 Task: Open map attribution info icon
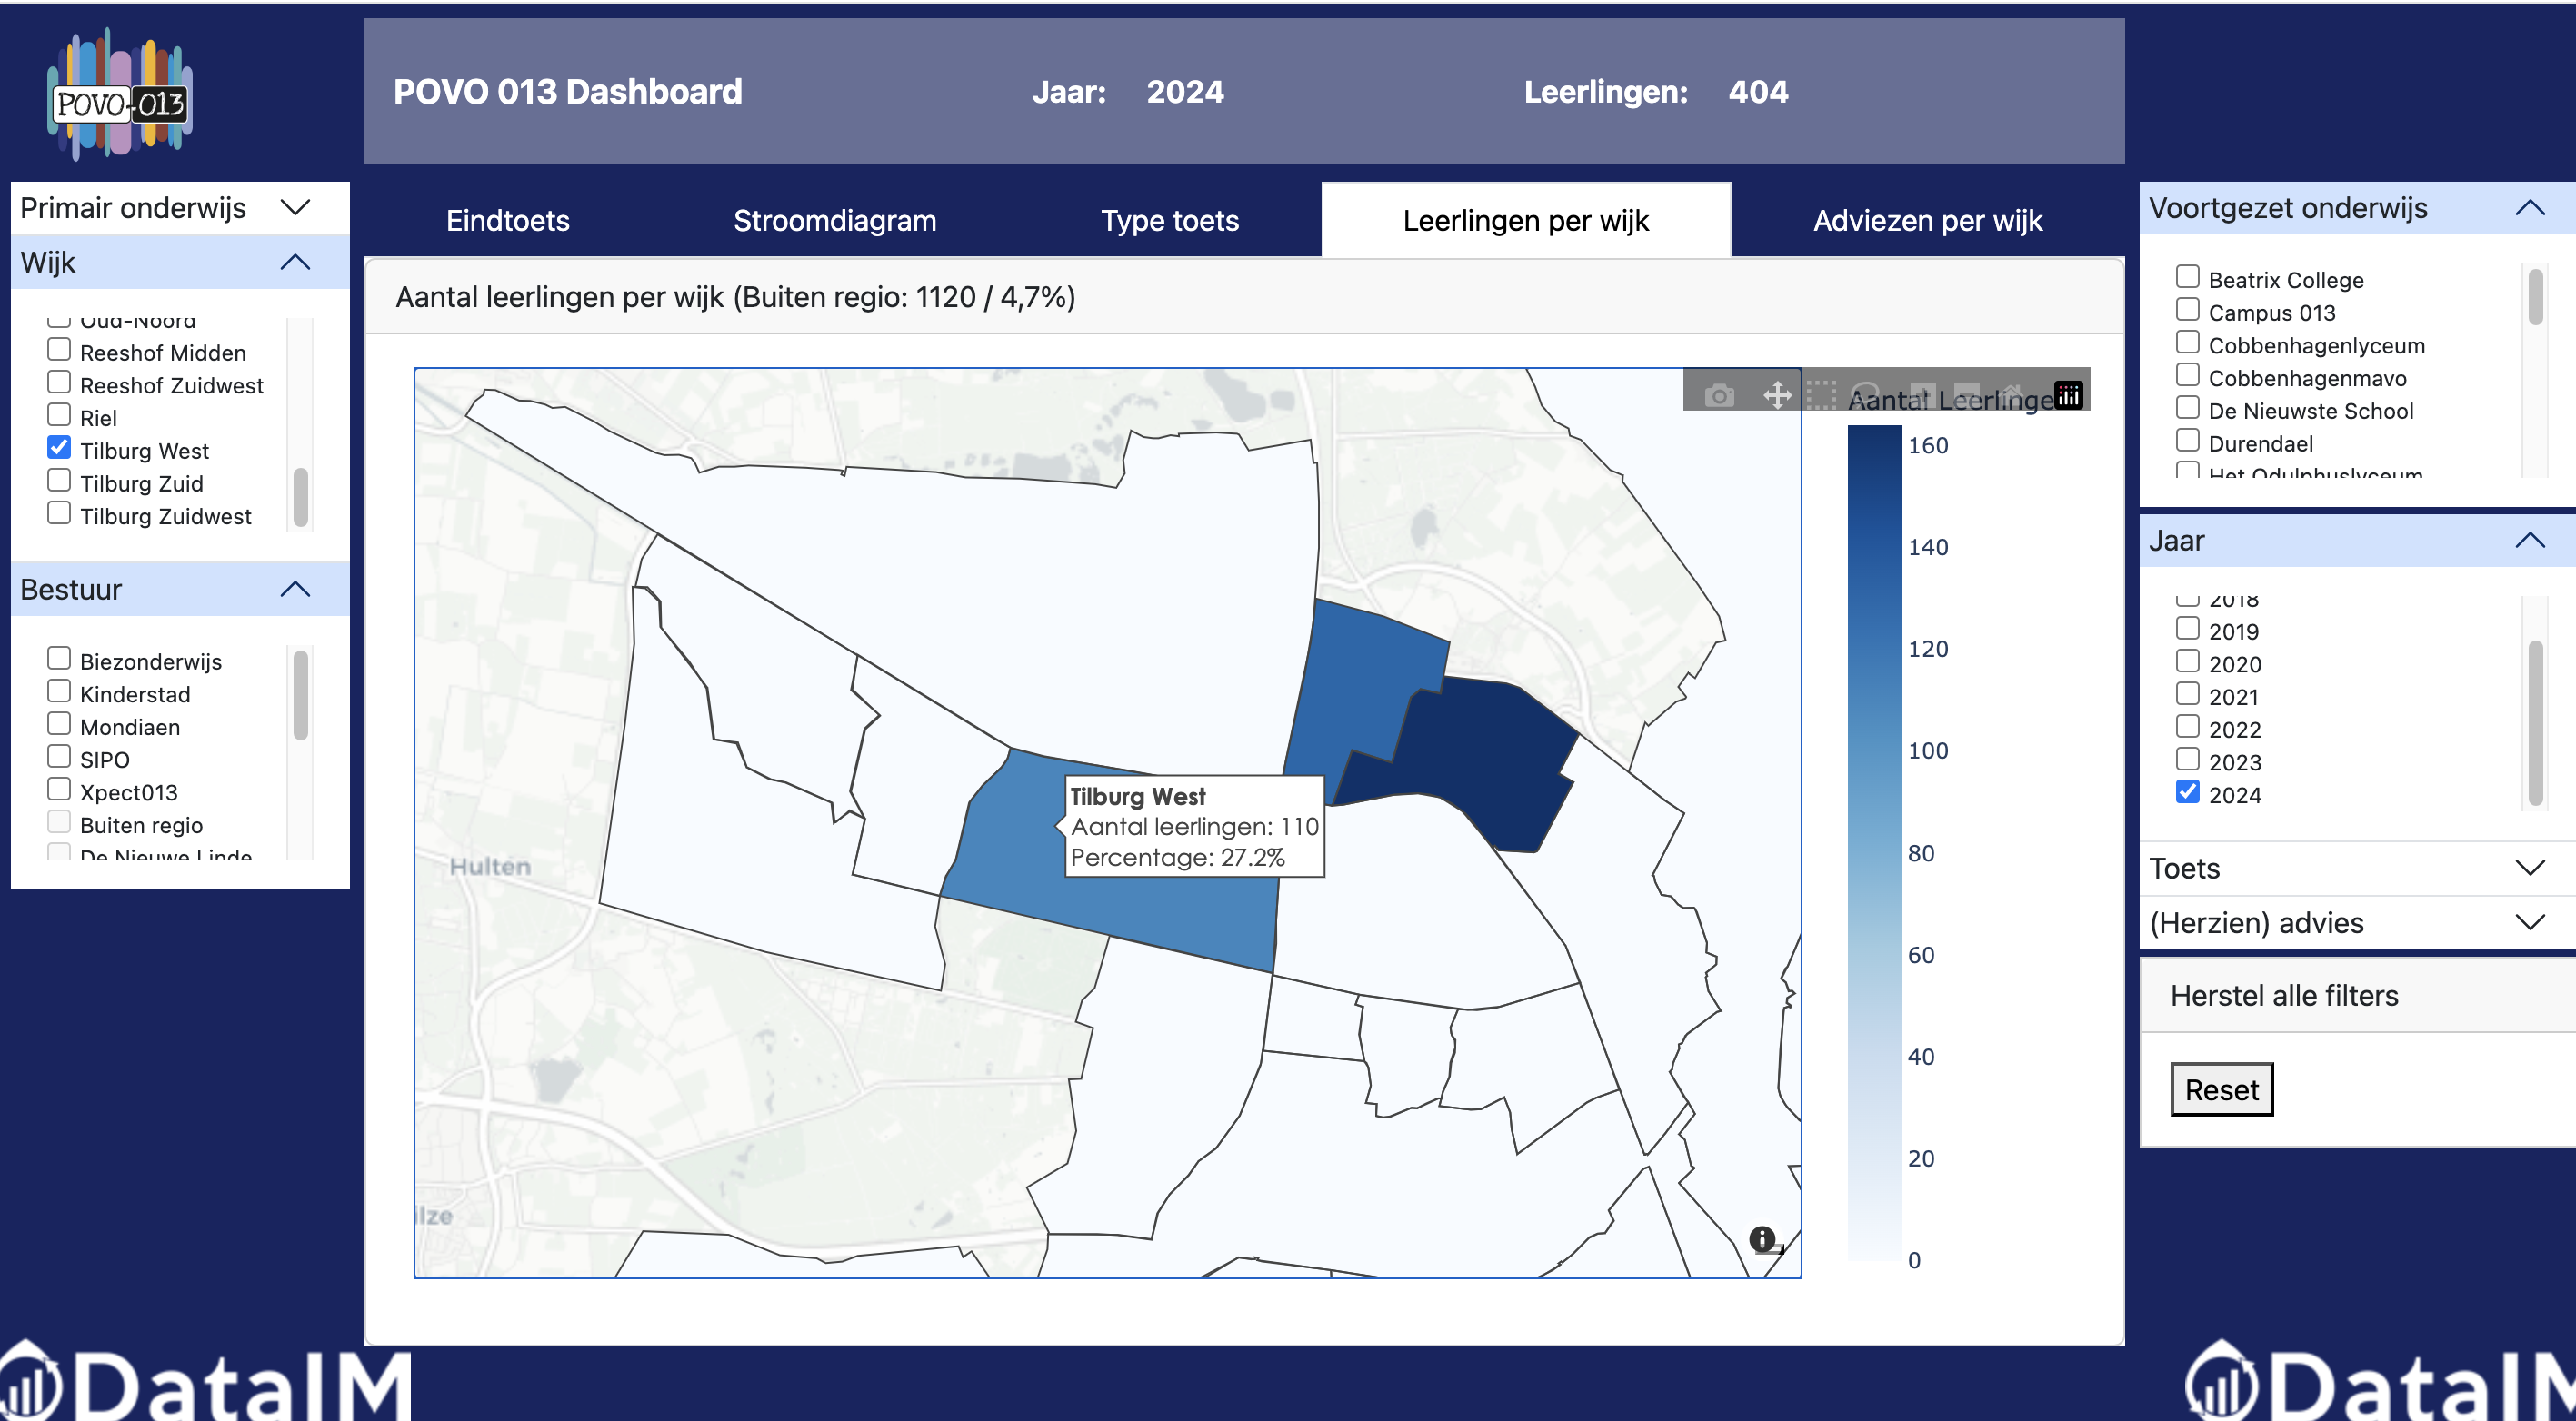coord(1762,1239)
